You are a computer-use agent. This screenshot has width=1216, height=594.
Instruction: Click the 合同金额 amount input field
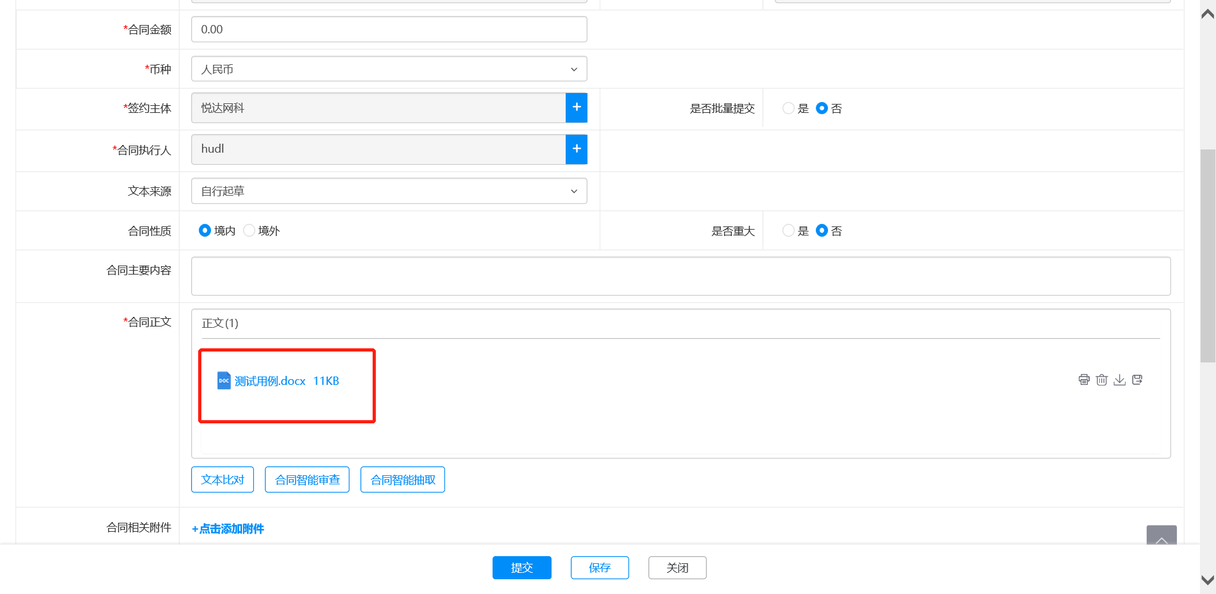coord(389,30)
